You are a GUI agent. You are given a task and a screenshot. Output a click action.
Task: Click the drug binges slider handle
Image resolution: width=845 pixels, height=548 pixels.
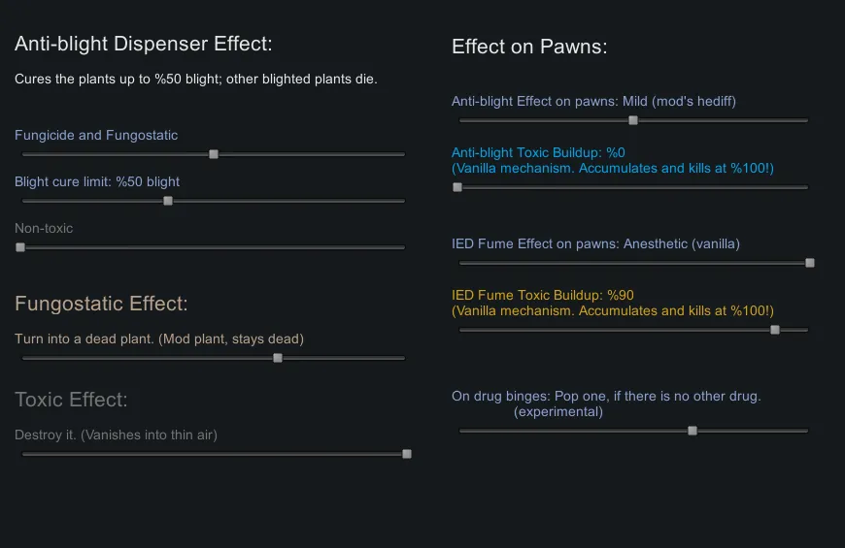[x=693, y=431]
